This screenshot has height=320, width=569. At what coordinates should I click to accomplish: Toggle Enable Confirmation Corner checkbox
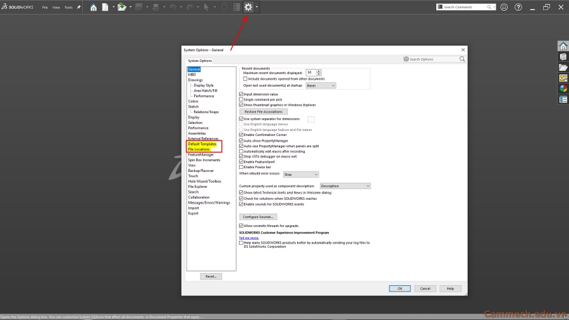(242, 135)
